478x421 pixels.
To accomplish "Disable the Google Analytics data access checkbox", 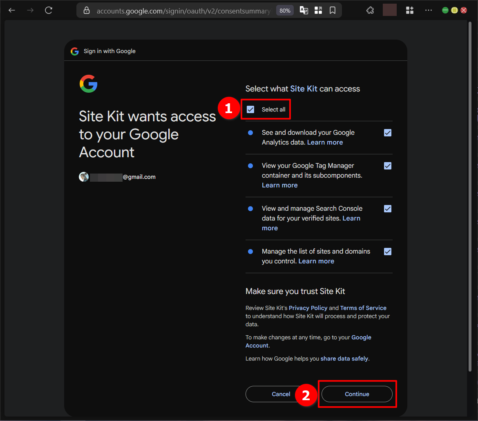I will pyautogui.click(x=387, y=132).
